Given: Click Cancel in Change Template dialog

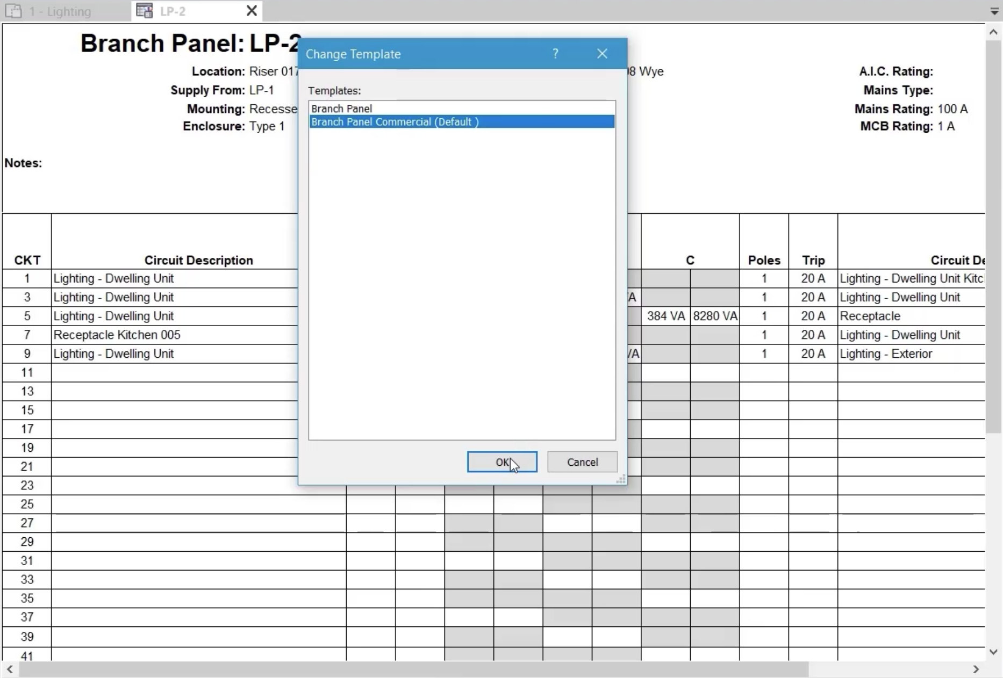Looking at the screenshot, I should (582, 462).
